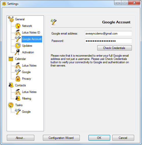
Task: Select the Google Account tree item
Action: (32, 39)
